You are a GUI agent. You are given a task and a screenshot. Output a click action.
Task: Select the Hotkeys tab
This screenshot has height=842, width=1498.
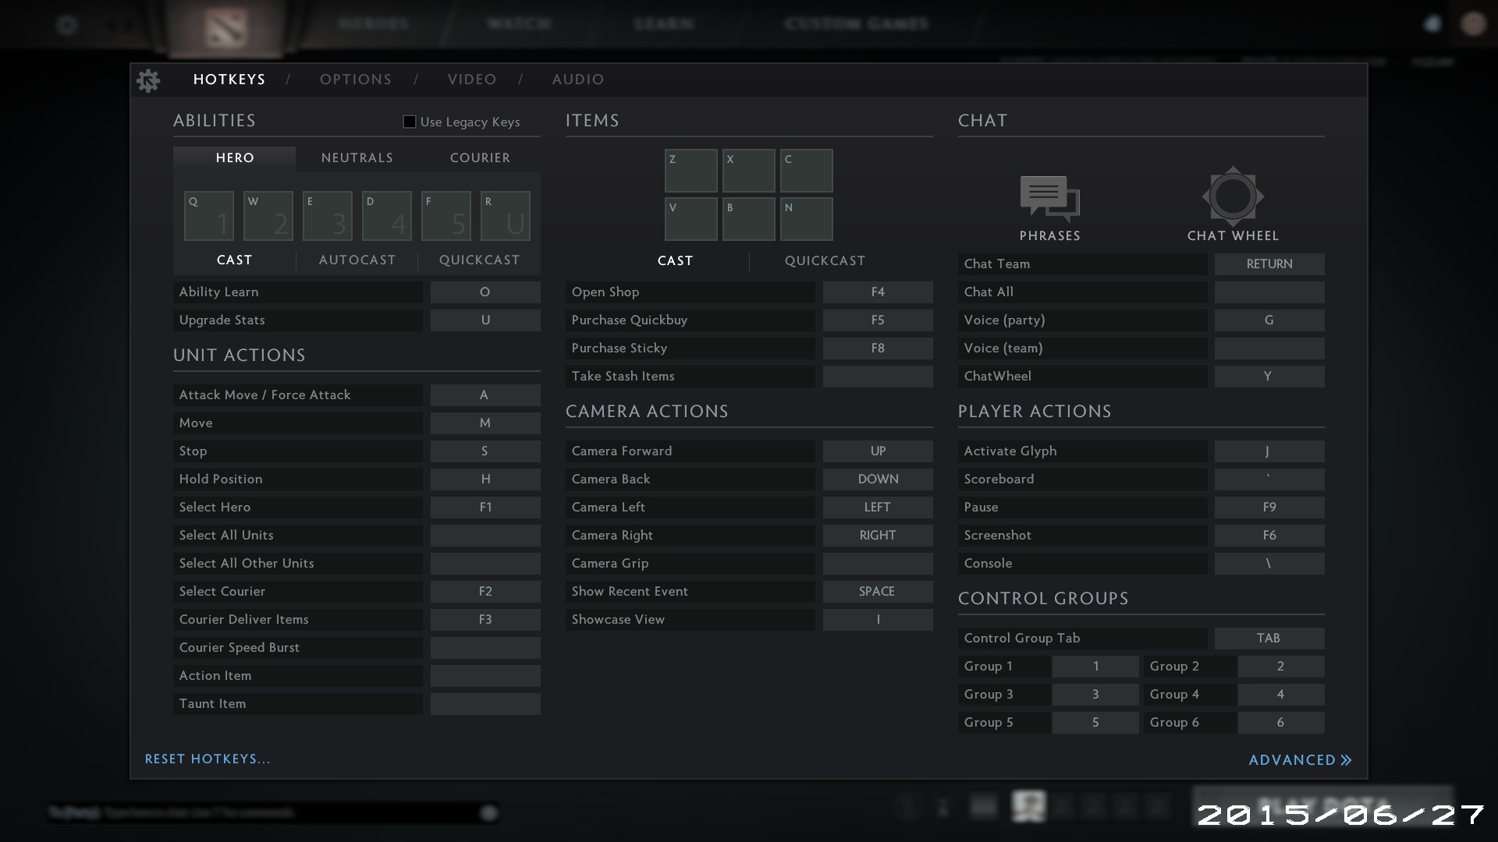(x=229, y=80)
